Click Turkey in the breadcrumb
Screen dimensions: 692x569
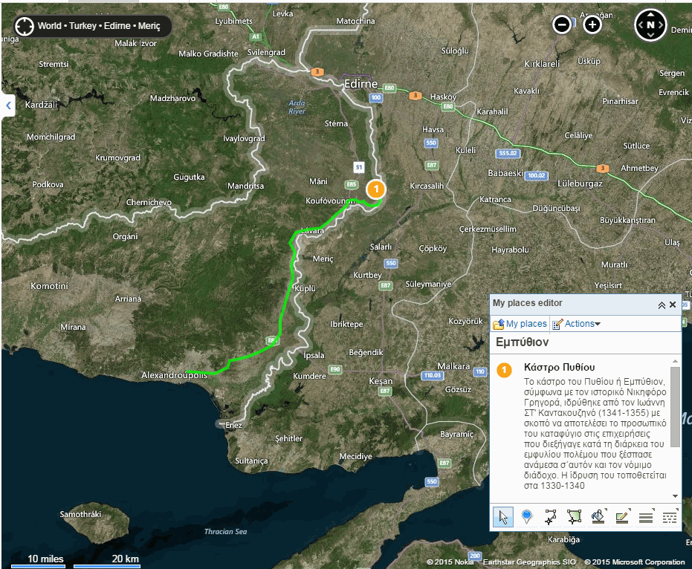[x=83, y=25]
